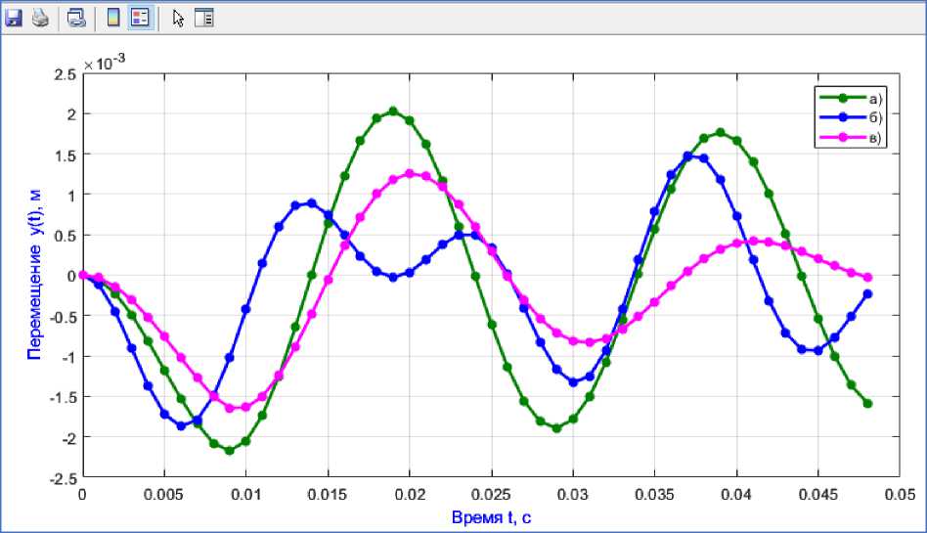Toggle the Insert Legend toolbar button
The width and height of the screenshot is (927, 533).
140,19
